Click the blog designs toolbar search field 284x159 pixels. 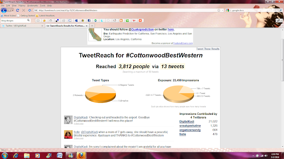pyautogui.click(x=14, y=21)
